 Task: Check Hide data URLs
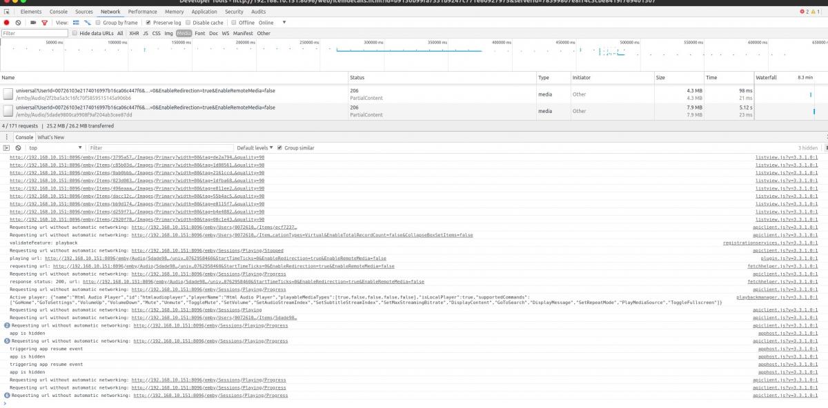click(x=75, y=33)
